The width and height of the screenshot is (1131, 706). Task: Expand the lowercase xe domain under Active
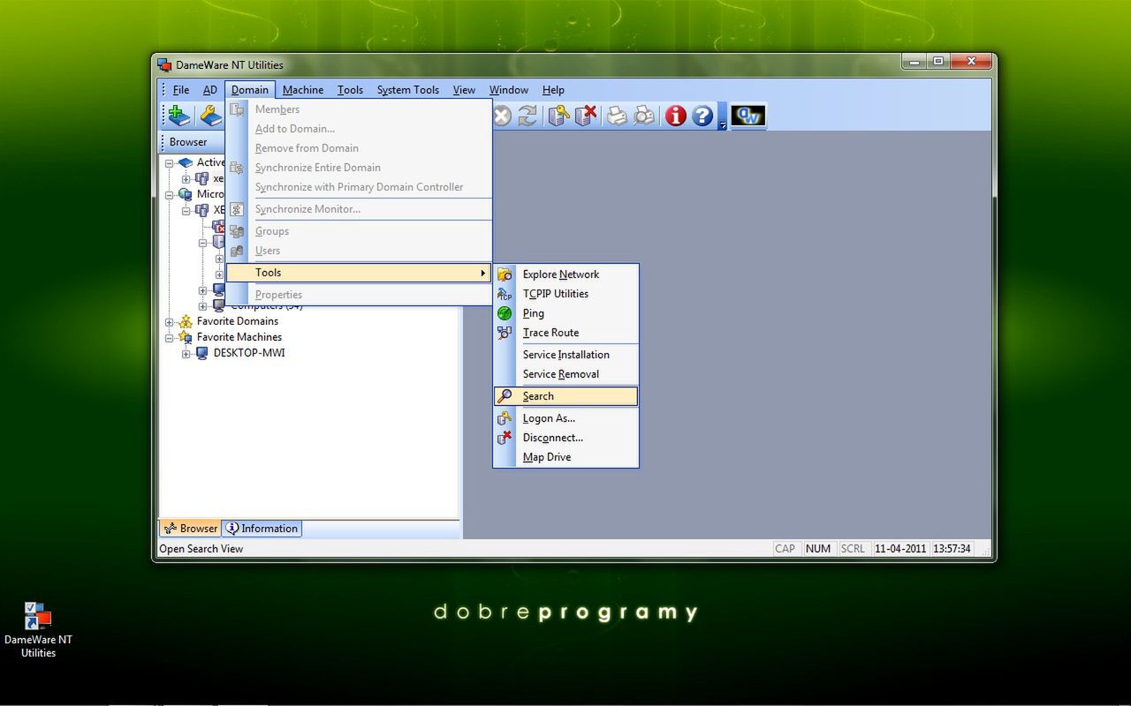pos(186,178)
